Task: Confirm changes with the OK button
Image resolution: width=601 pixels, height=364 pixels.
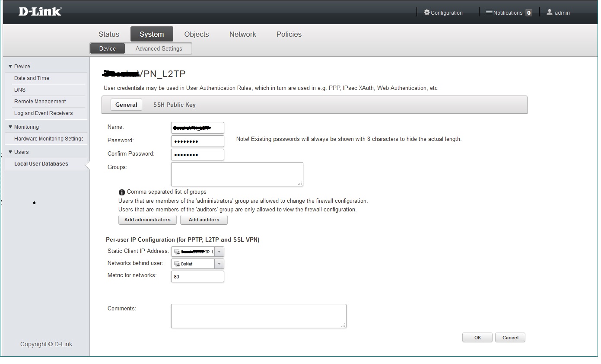Action: coord(477,338)
